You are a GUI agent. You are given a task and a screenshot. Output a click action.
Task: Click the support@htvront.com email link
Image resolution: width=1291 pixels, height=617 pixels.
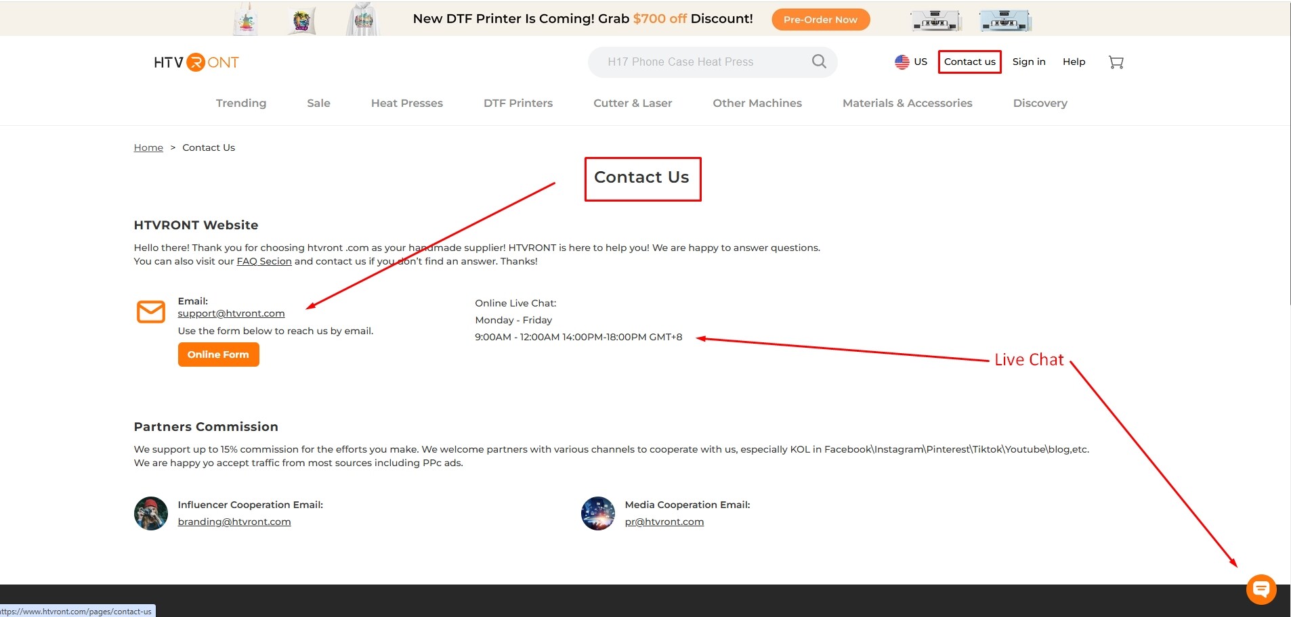coord(231,313)
